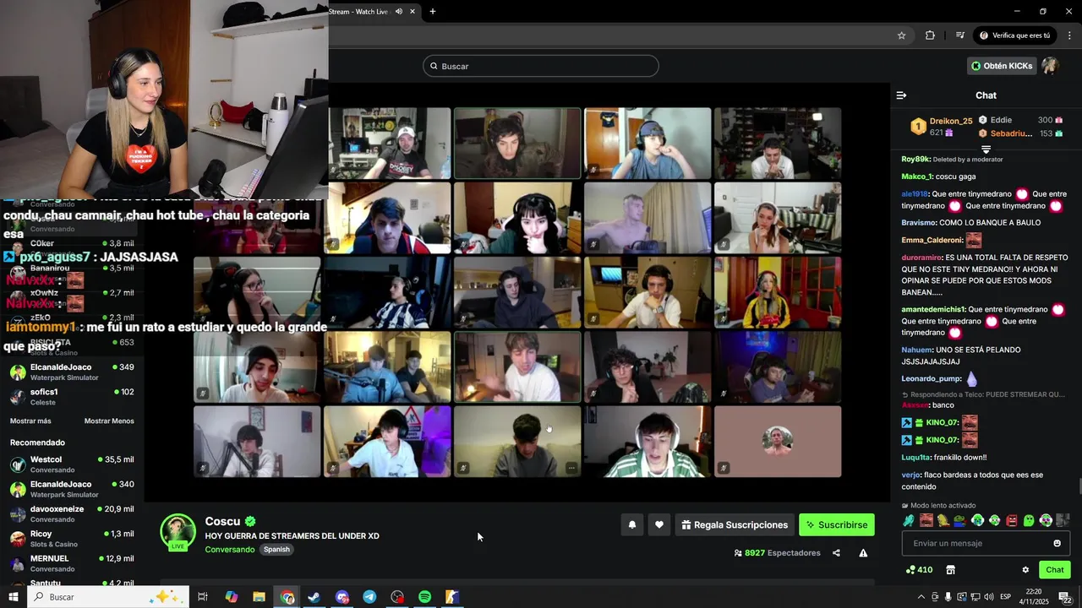The height and width of the screenshot is (608, 1082).
Task: Open the emoji picker in message box
Action: [1057, 543]
